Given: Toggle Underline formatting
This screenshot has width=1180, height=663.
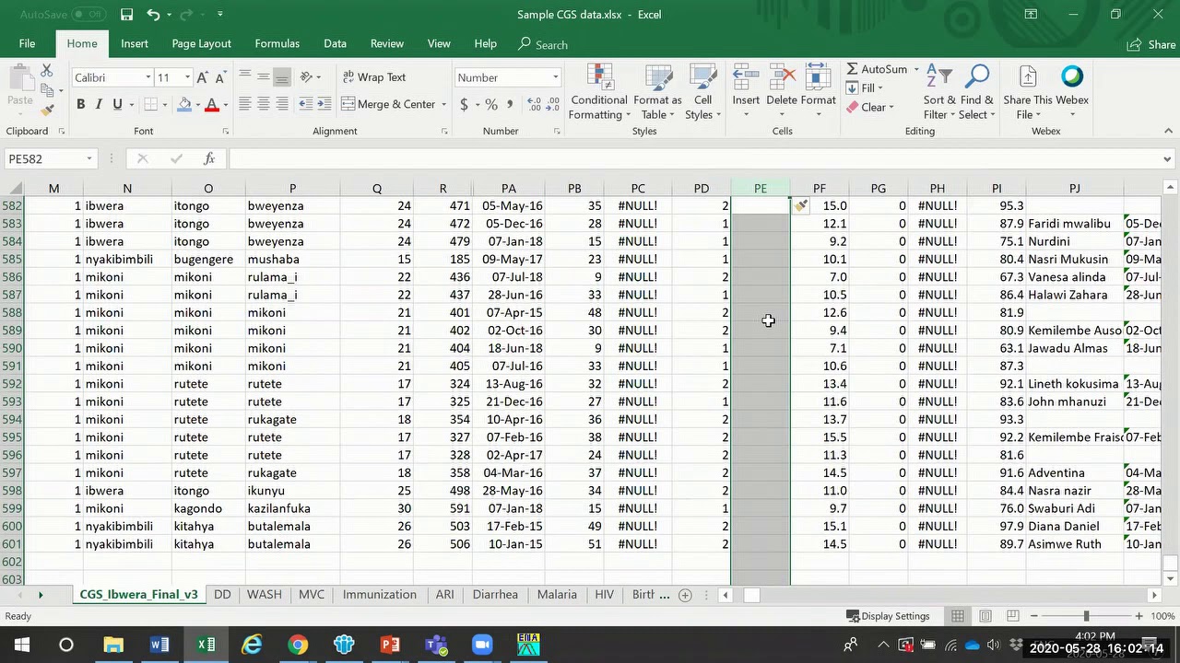Looking at the screenshot, I should [x=117, y=105].
